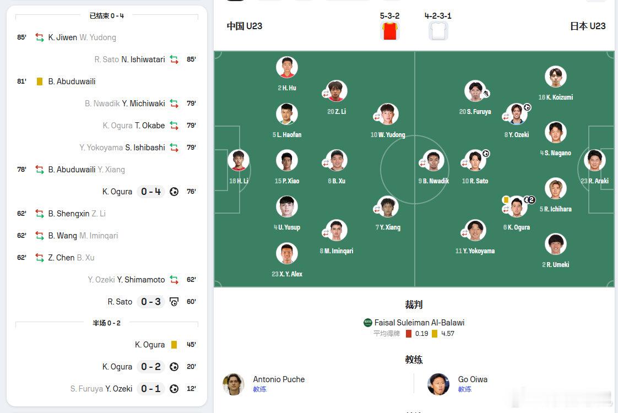Click the soccer ball goal icon for K. Ogura at 76'
The height and width of the screenshot is (413, 618).
pyautogui.click(x=174, y=192)
